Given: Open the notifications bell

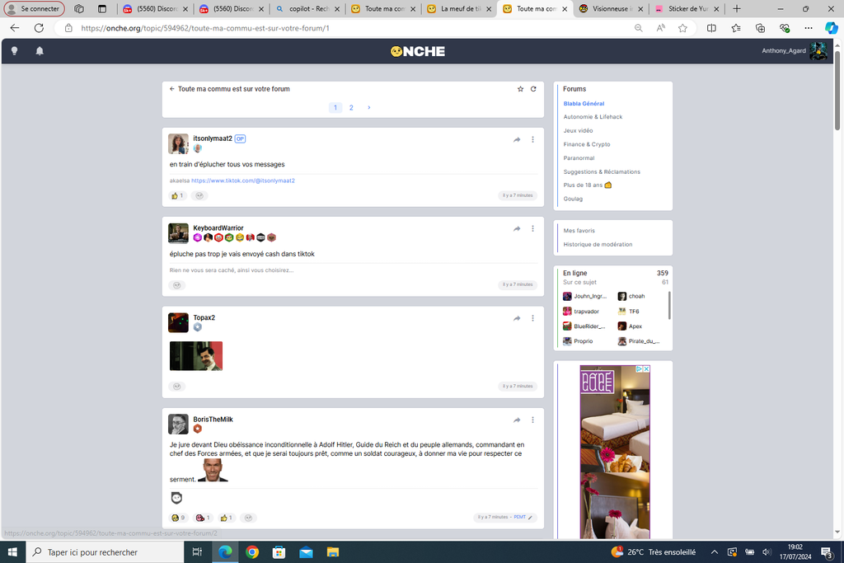Looking at the screenshot, I should click(x=40, y=51).
